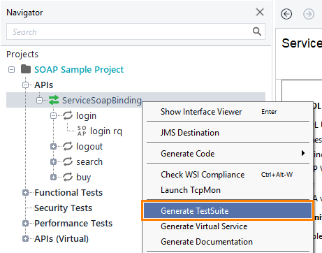Screen dimensions: 322x253
Task: Click the search operation cycle icon
Action: point(68,161)
